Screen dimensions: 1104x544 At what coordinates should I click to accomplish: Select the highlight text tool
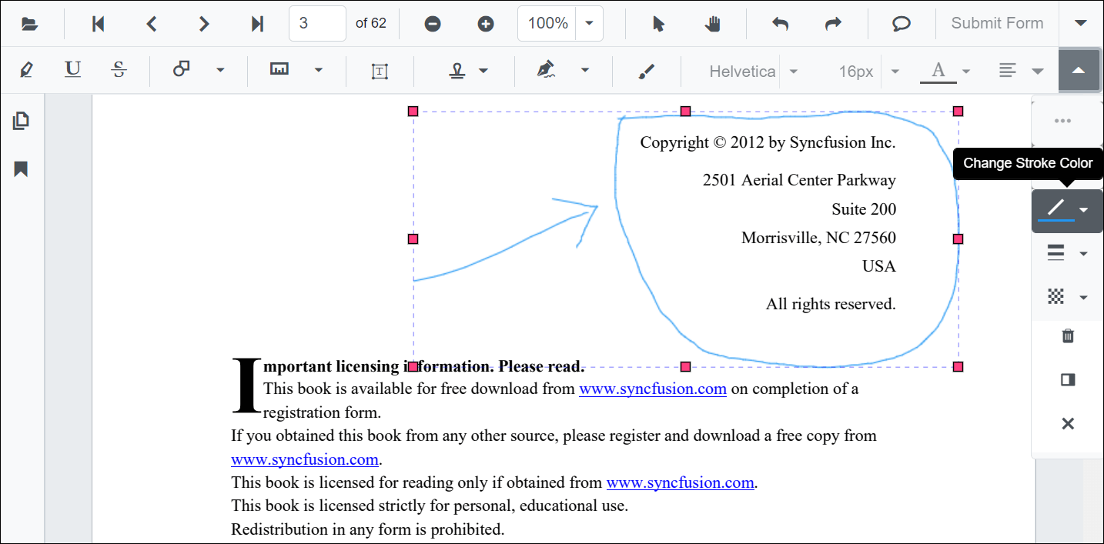[x=26, y=70]
